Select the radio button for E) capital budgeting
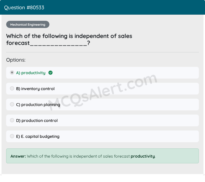 pyautogui.click(x=12, y=136)
